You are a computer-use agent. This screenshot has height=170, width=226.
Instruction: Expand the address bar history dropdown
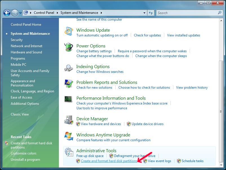coord(144,13)
